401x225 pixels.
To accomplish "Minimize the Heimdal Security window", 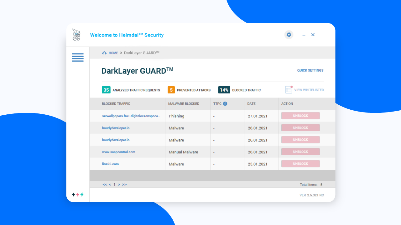I will (304, 35).
